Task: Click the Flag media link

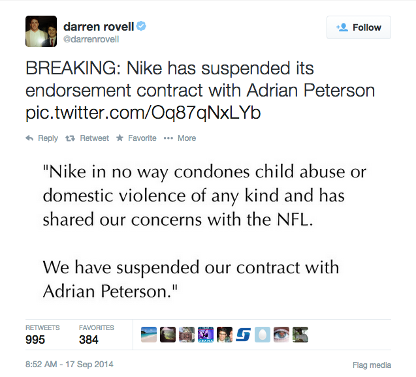Action: tap(372, 365)
